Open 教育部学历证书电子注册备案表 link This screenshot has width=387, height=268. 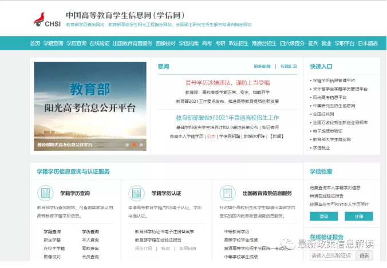pyautogui.click(x=164, y=231)
